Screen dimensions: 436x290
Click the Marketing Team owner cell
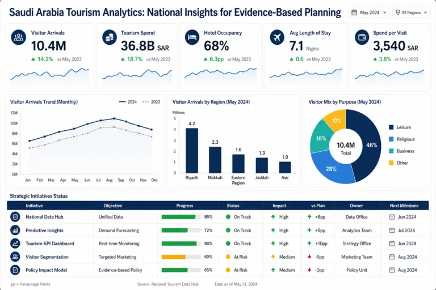point(357,257)
